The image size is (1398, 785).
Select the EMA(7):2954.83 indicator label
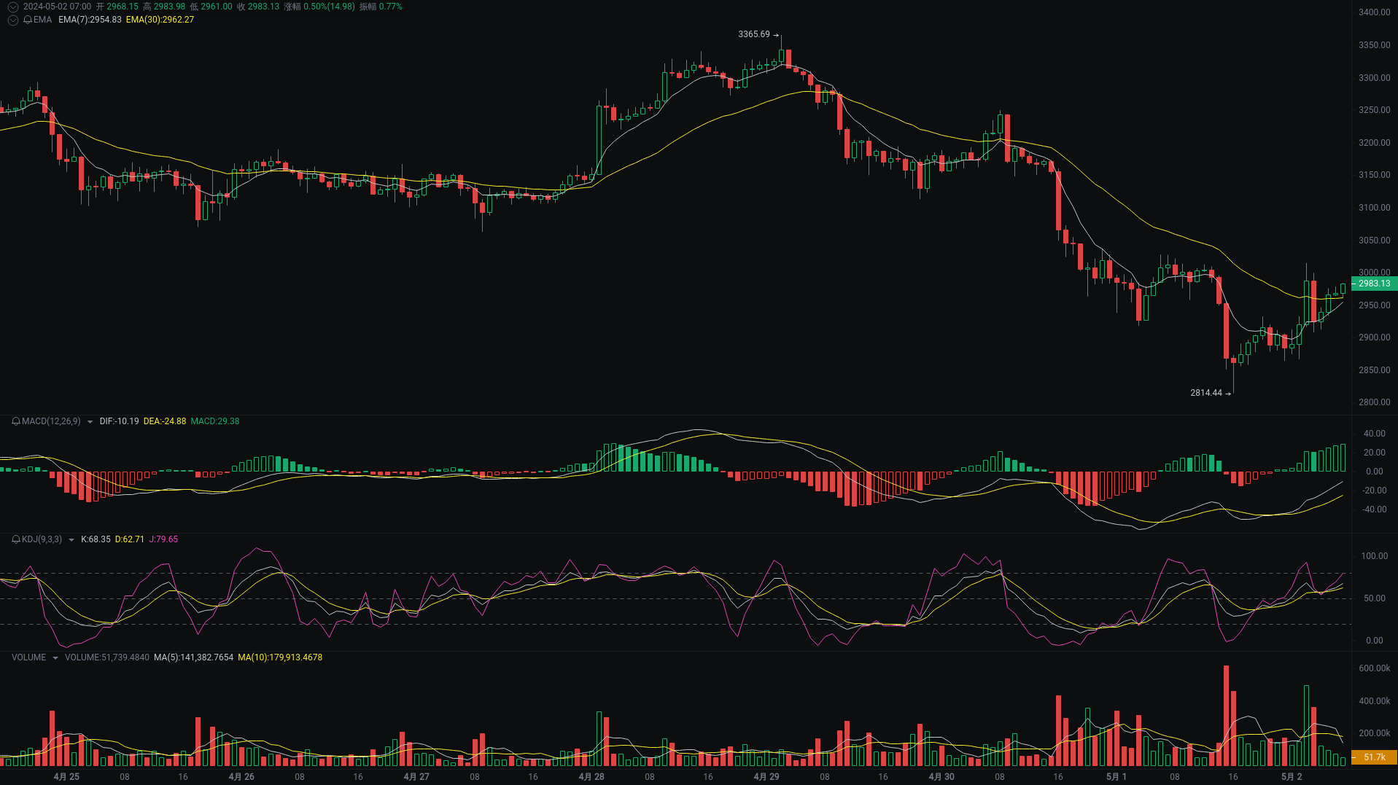91,20
